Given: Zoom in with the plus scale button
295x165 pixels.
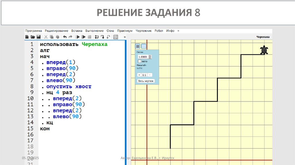Looking at the screenshot, I should (139, 75).
